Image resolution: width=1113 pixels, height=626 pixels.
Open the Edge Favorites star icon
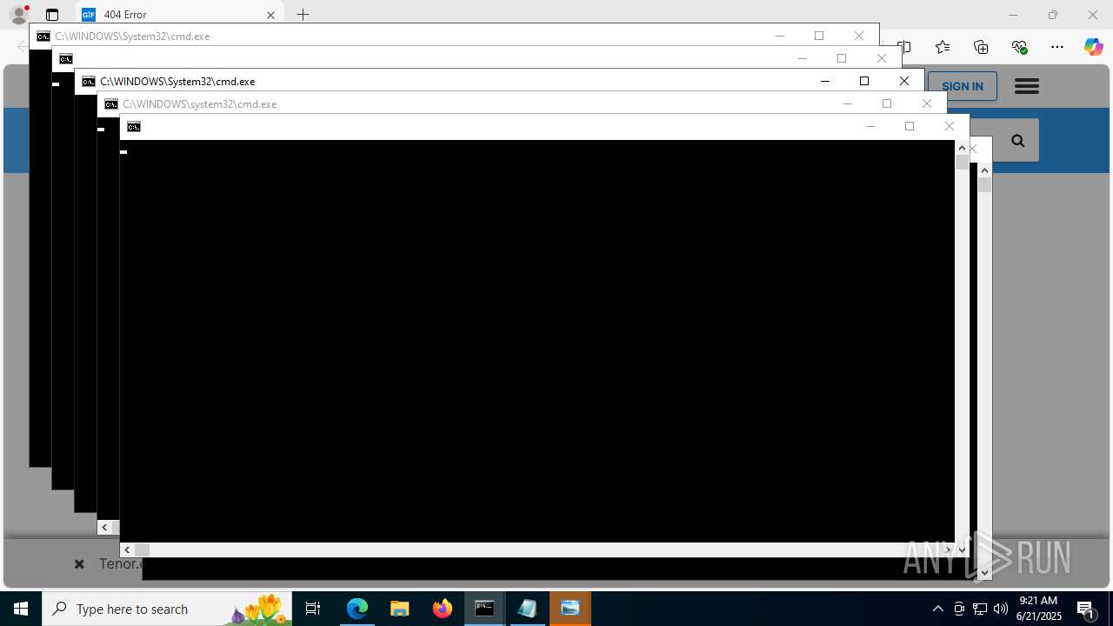pos(943,47)
